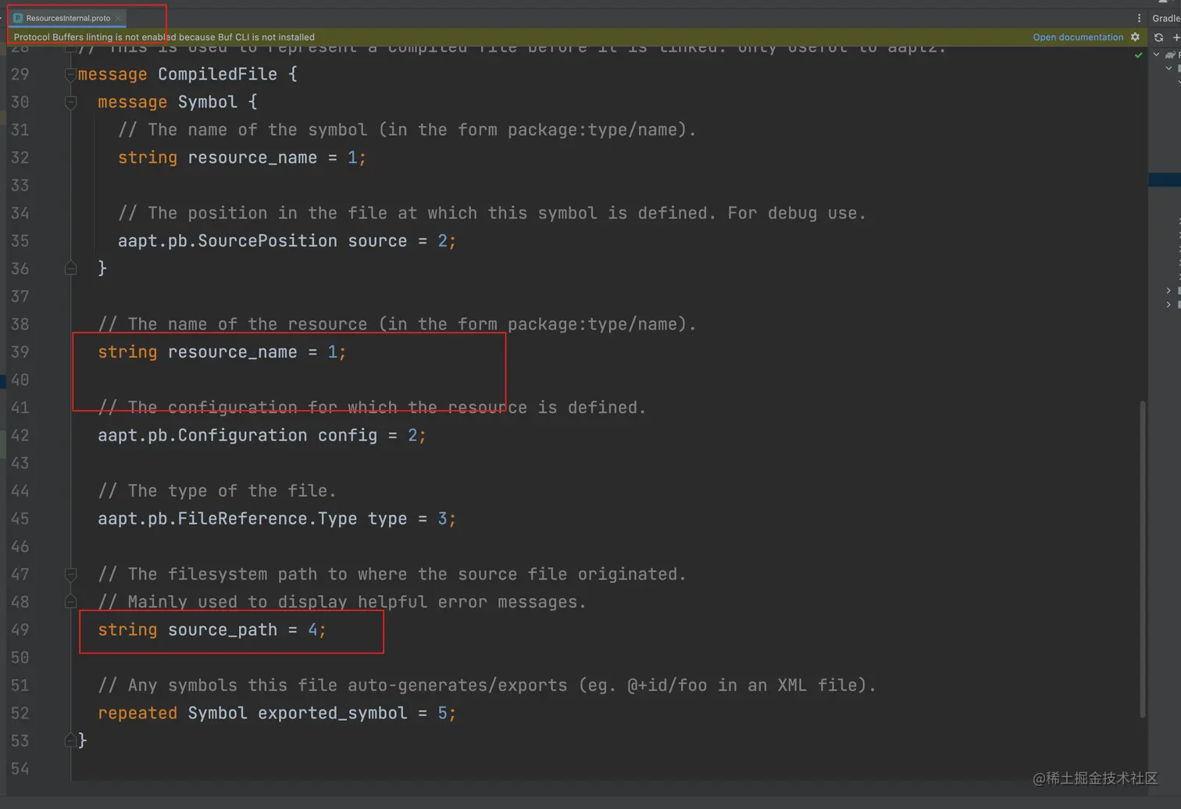Click the green inspection checkmark indicator

click(x=1138, y=55)
